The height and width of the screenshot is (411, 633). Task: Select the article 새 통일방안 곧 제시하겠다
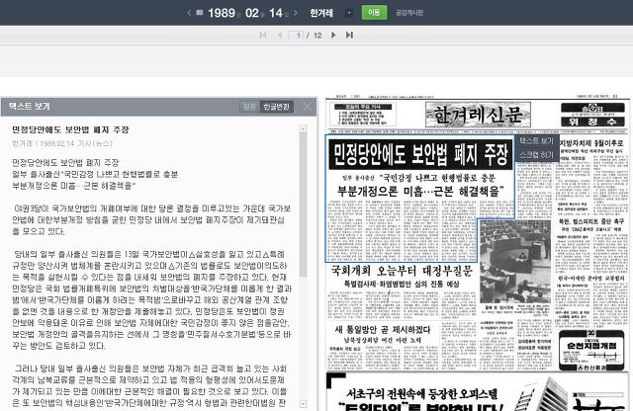383,330
